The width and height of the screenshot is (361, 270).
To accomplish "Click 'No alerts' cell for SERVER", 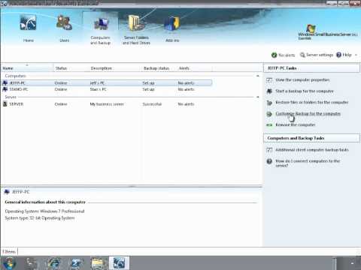I will (186, 104).
